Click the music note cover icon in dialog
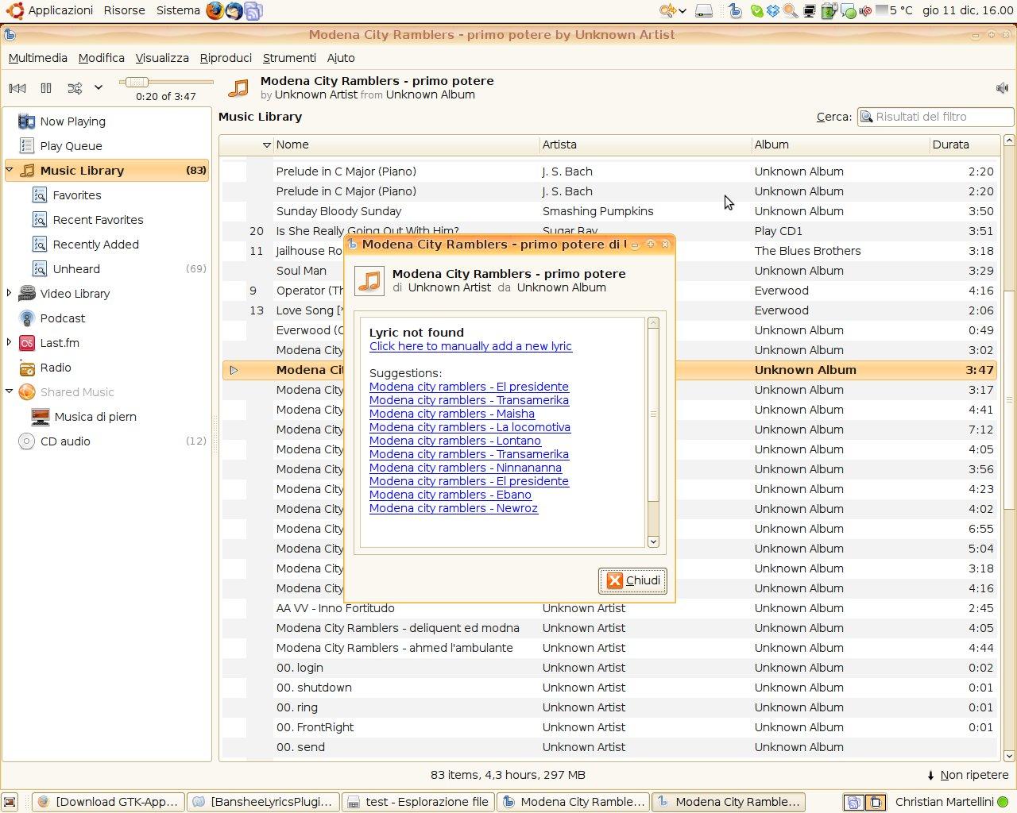1017x813 pixels. tap(369, 281)
